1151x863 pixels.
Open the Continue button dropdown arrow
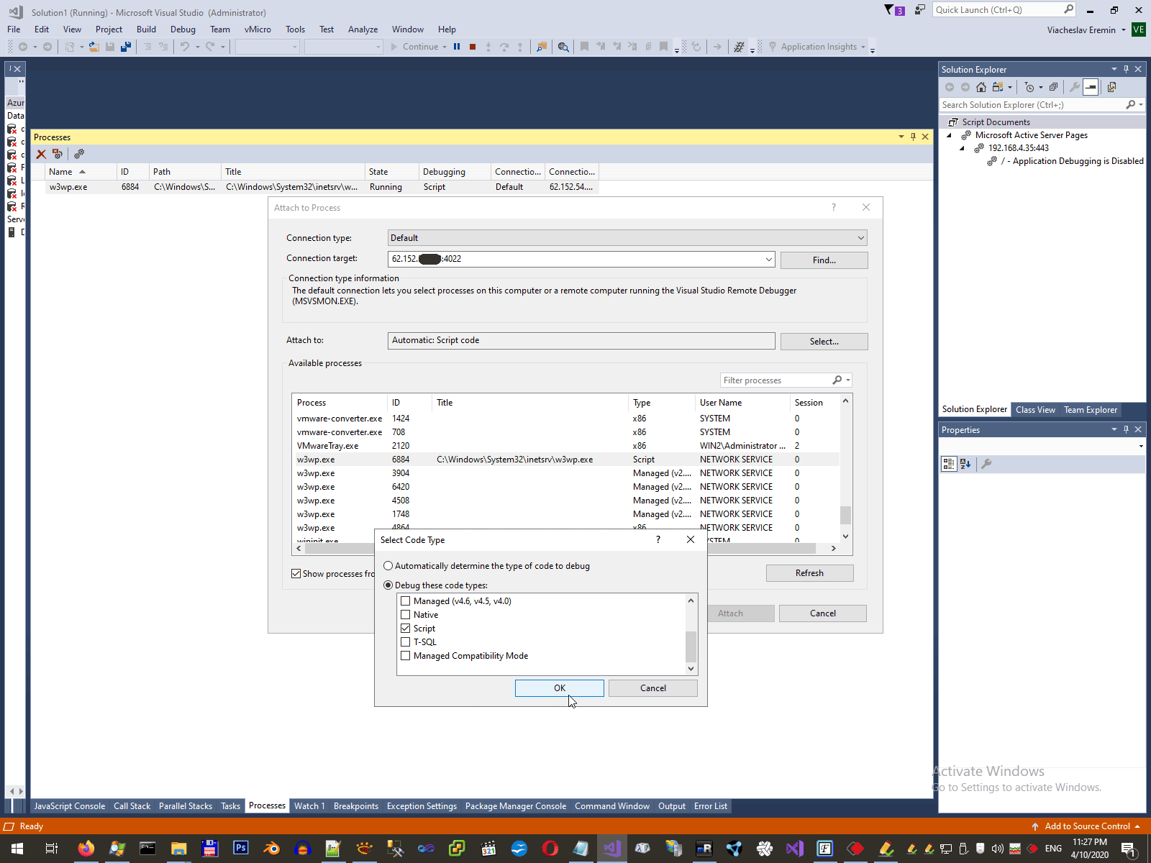pyautogui.click(x=445, y=47)
